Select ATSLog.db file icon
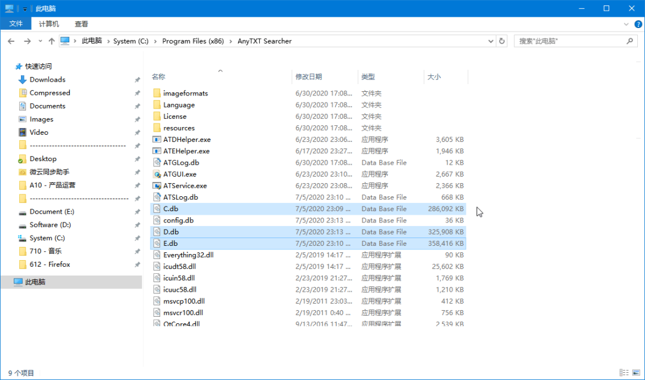 [156, 197]
